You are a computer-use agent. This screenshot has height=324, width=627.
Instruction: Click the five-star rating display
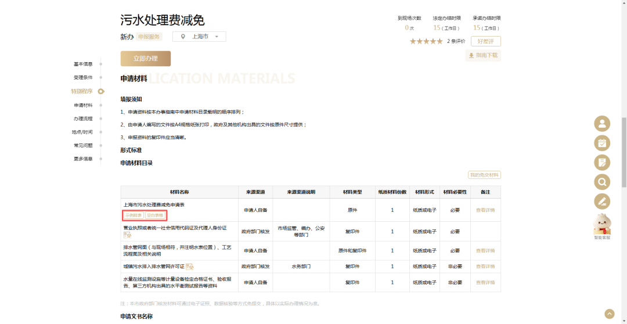coord(426,41)
